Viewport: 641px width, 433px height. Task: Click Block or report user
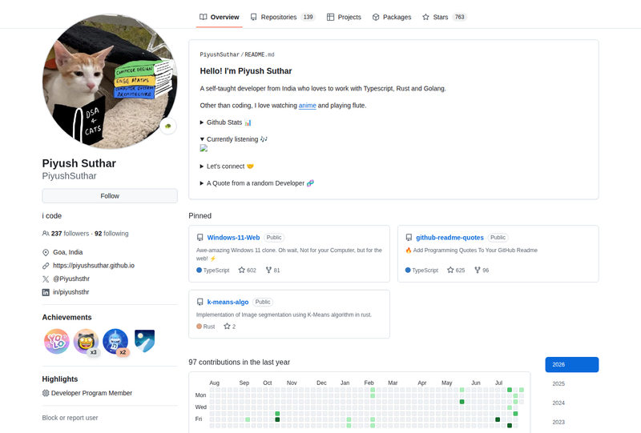coord(70,418)
